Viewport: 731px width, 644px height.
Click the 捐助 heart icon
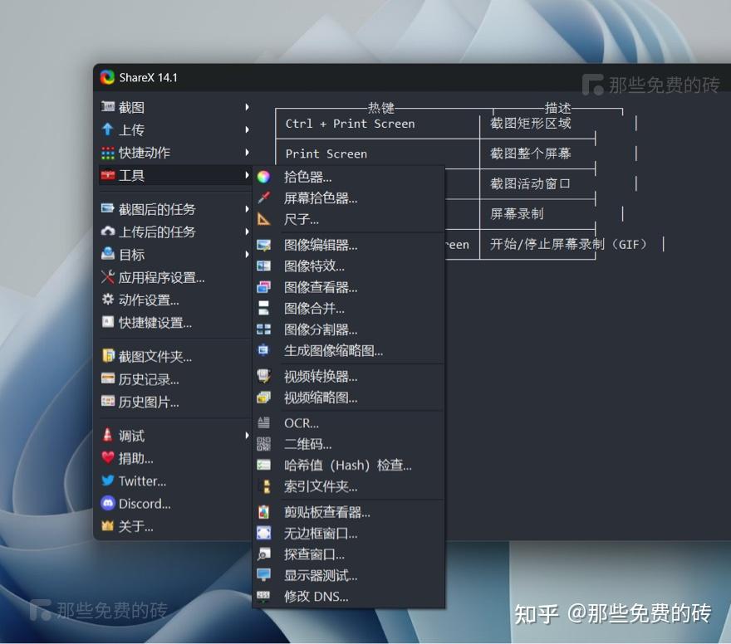108,458
